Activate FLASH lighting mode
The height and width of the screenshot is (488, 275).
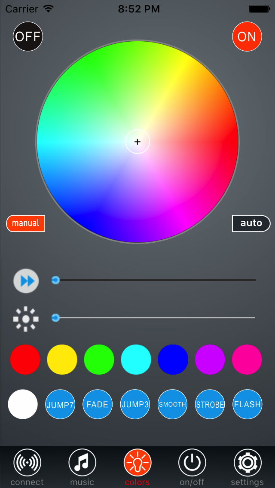click(247, 404)
